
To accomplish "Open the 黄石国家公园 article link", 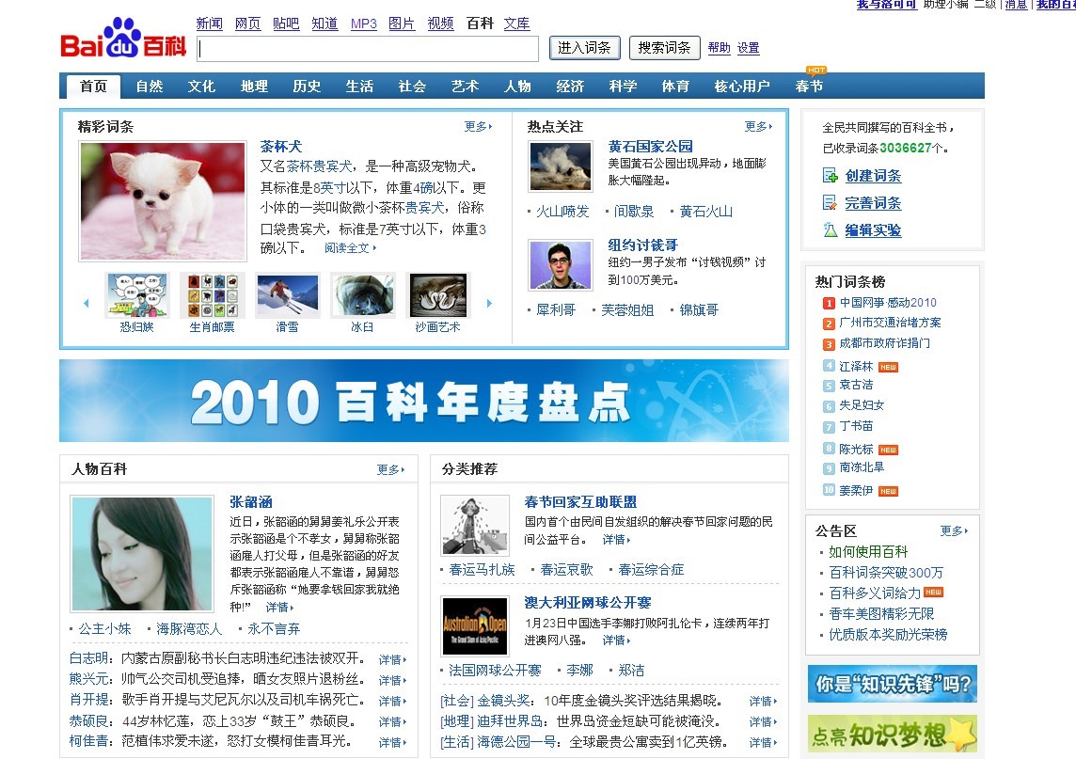I will point(650,146).
